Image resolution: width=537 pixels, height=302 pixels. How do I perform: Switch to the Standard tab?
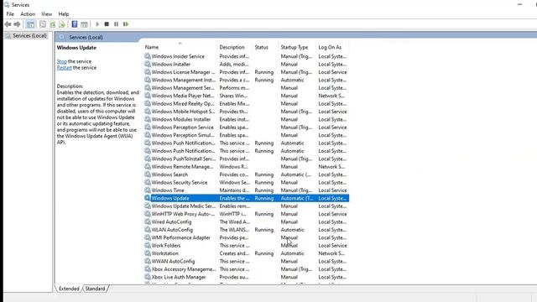pyautogui.click(x=95, y=289)
